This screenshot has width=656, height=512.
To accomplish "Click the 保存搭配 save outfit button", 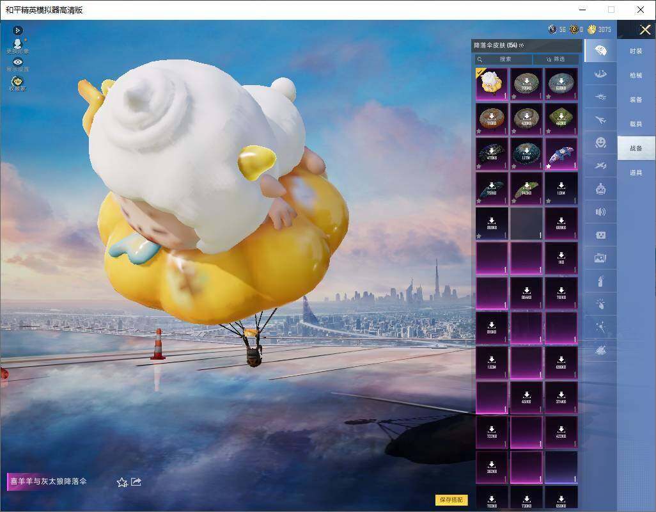I will [451, 499].
